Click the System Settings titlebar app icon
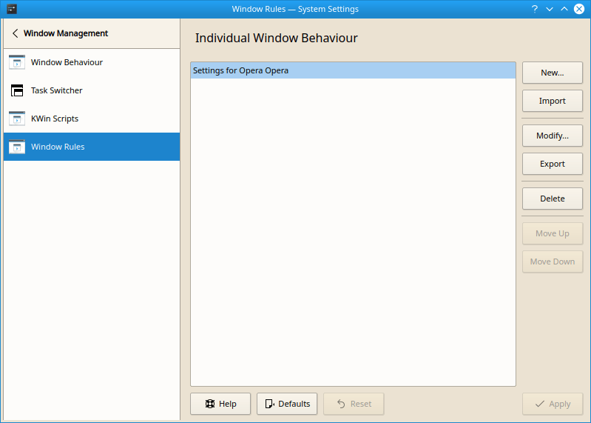This screenshot has width=591, height=423. point(12,9)
